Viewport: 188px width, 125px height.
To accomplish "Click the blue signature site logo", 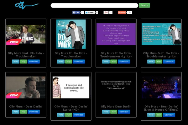I will tap(27, 5).
